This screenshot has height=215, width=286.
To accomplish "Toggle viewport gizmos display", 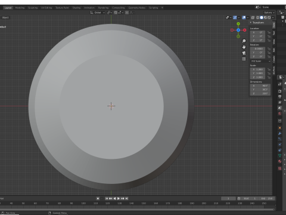I will click(235, 17).
